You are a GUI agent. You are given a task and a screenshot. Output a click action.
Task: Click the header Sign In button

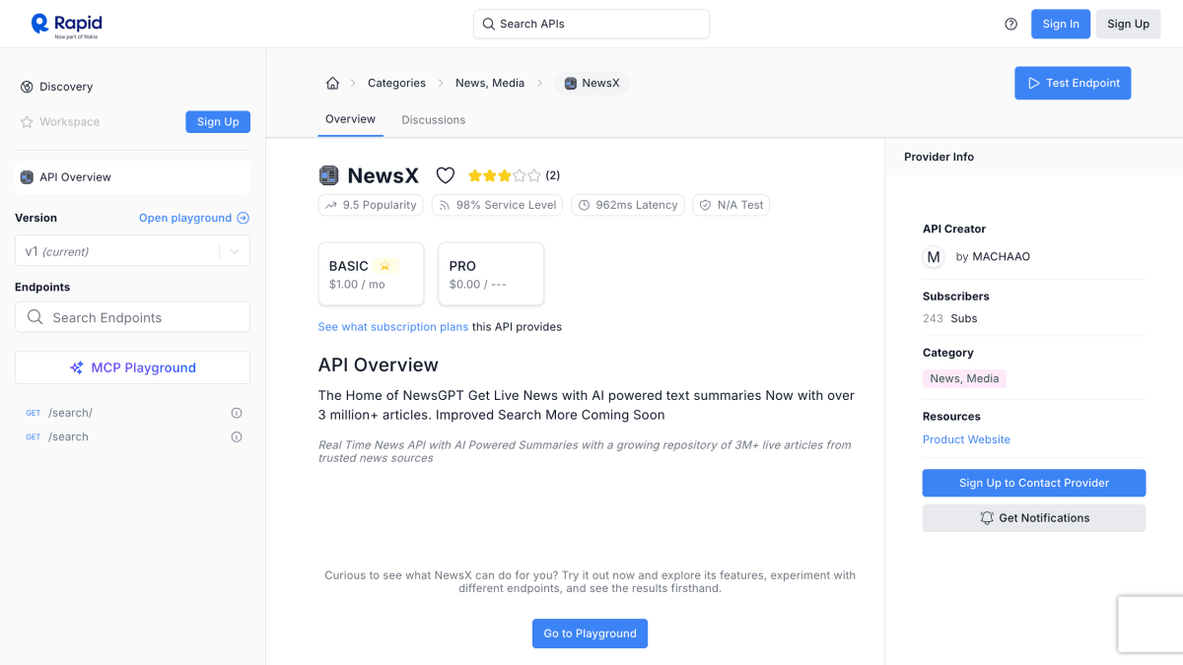point(1061,25)
